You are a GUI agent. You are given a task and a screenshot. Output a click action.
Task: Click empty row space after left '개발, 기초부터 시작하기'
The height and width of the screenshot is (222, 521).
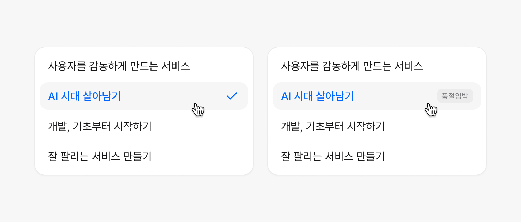pyautogui.click(x=199, y=126)
